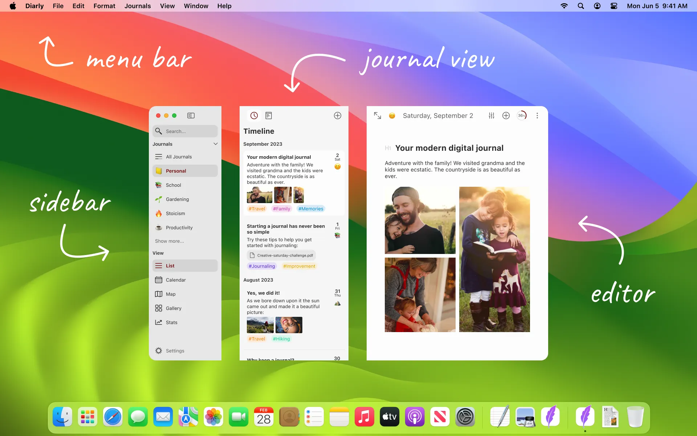Expand editor with the fullscreen arrows icon

pyautogui.click(x=378, y=116)
